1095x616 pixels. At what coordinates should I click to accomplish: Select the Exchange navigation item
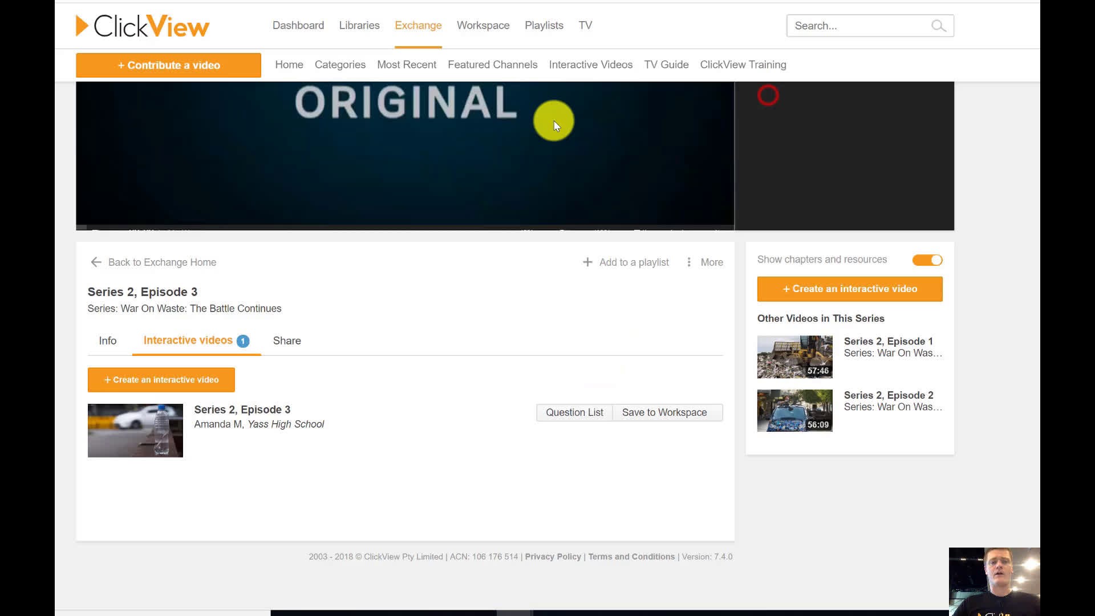[418, 25]
